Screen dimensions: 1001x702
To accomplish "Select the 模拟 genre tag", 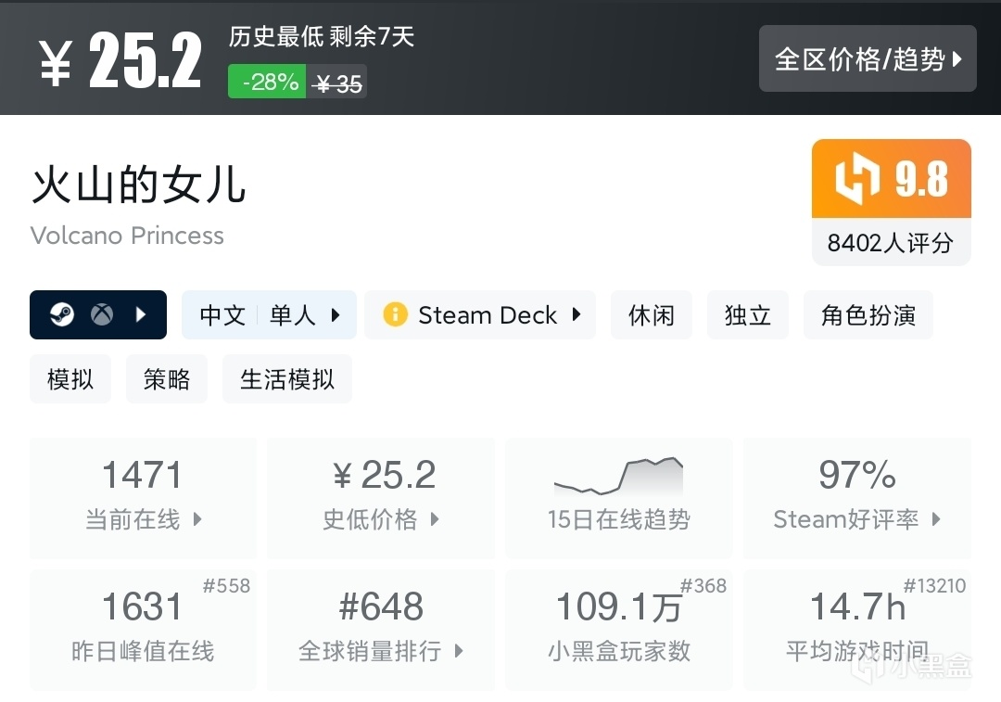I will (x=70, y=379).
